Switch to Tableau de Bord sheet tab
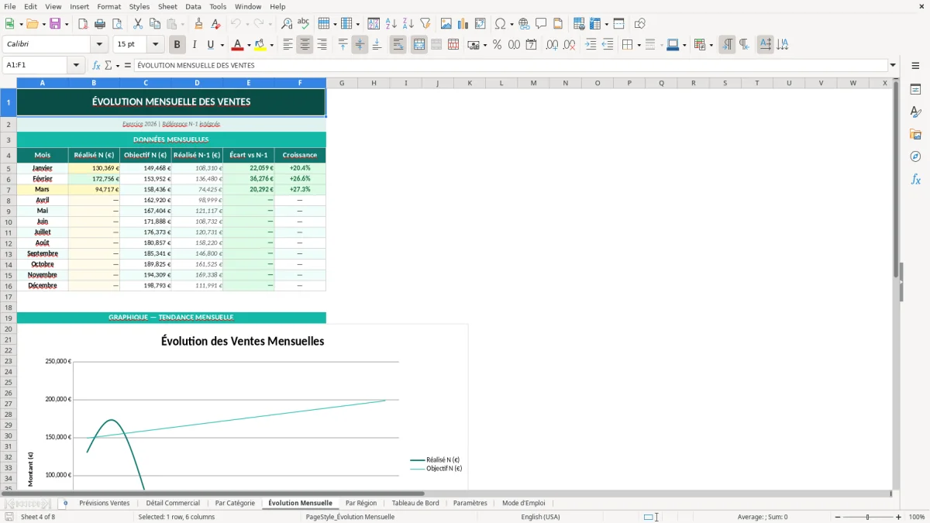The width and height of the screenshot is (930, 523). [415, 503]
